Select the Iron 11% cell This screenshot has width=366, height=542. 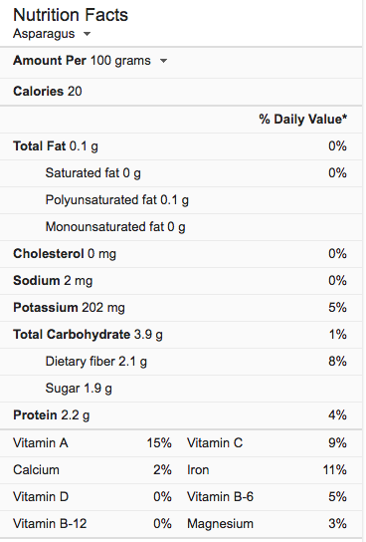pos(267,470)
